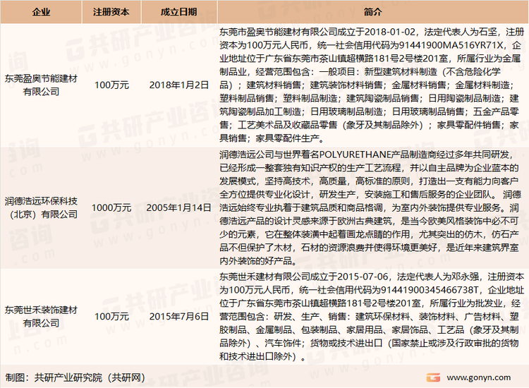Click the 东莞世禾 description paragraph

pos(372,317)
